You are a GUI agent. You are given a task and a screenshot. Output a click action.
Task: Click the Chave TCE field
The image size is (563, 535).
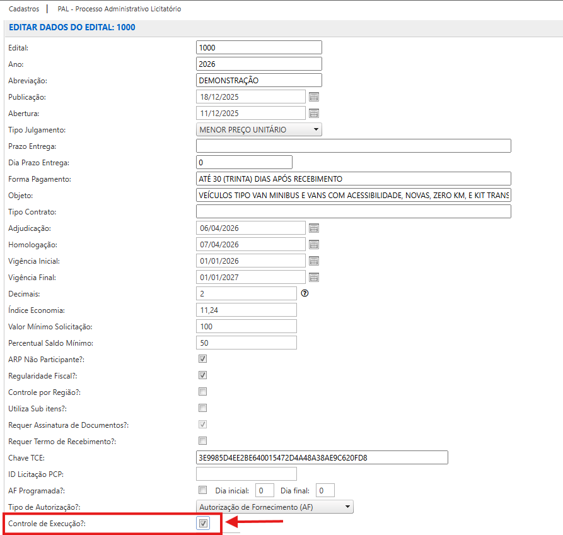click(x=322, y=458)
